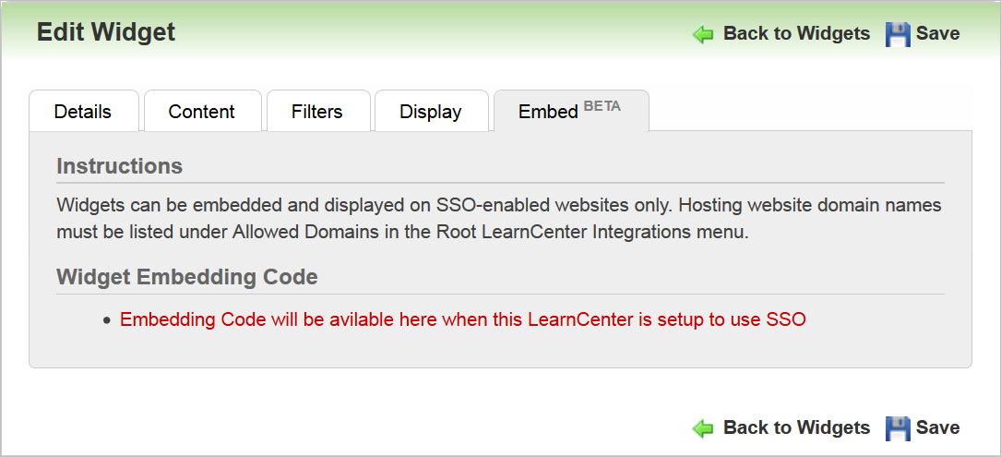Click the BETA superscript label
Viewport: 1001px width, 457px height.
coord(602,106)
